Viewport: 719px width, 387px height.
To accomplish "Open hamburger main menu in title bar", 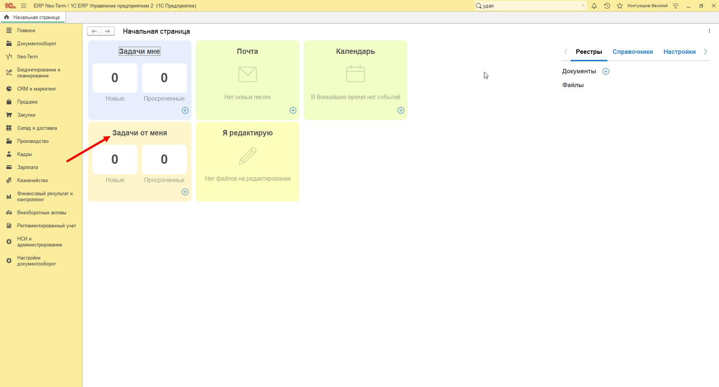I will (x=24, y=6).
